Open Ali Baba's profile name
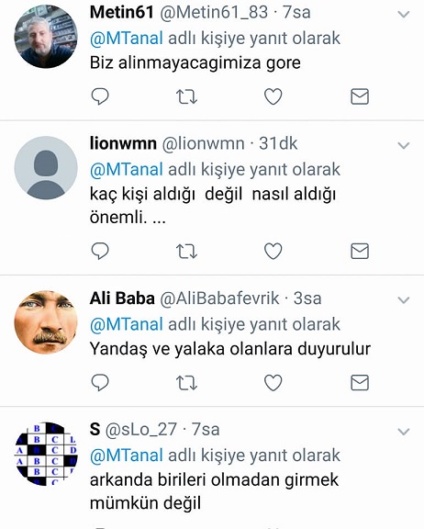Viewport: 424px width, 529px height. point(122,298)
